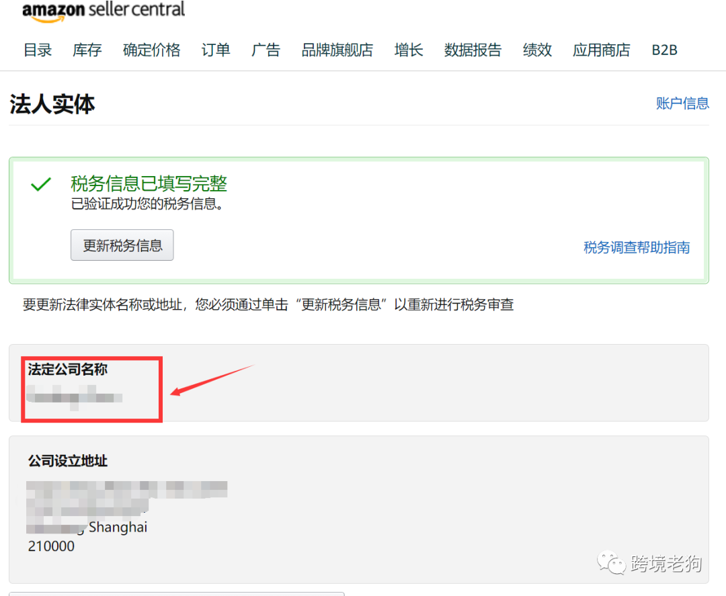Select the 增长 menu entry

(x=409, y=50)
